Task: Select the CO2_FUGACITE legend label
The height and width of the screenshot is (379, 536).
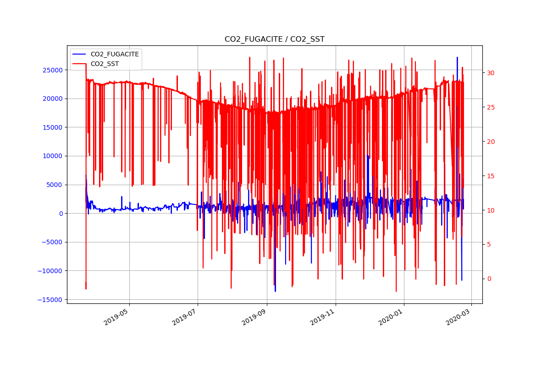Action: 114,54
